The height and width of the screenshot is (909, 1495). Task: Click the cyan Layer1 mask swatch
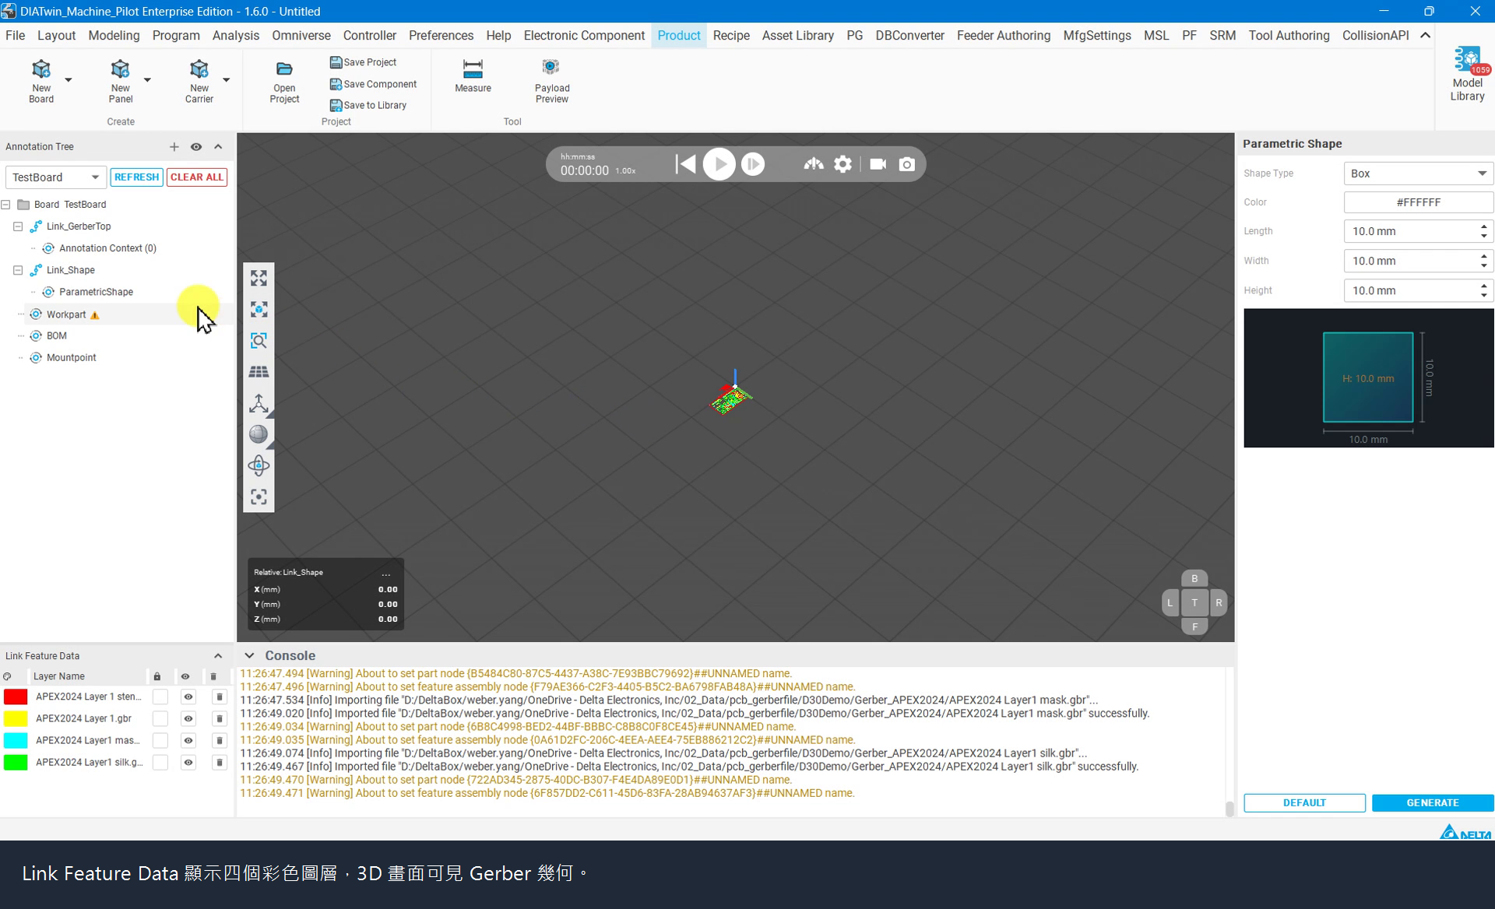click(x=16, y=740)
